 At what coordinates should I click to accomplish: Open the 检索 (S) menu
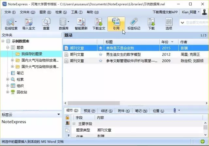61,12
